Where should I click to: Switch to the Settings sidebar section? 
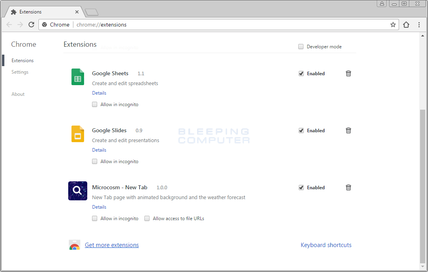point(20,72)
